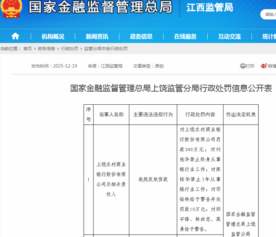This screenshot has width=276, height=237.
Task: Select 新闻资讯 navigation menu item
Action: pyautogui.click(x=97, y=37)
